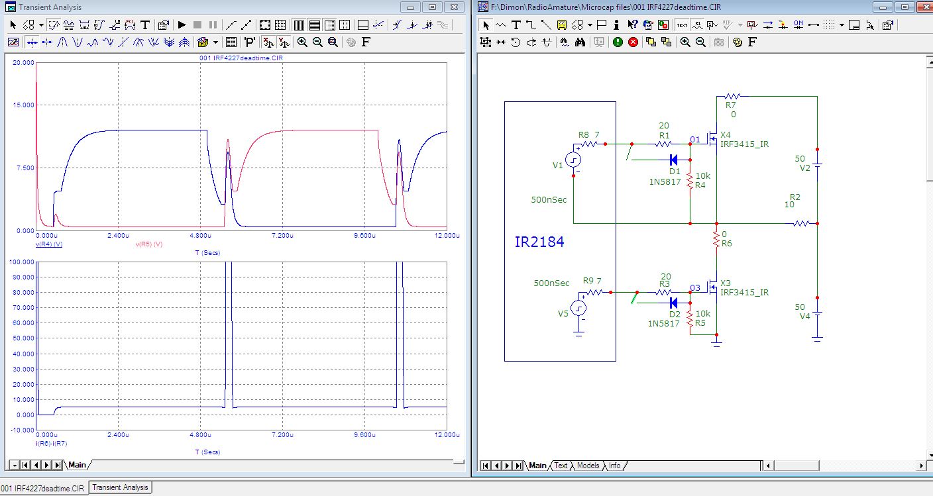933x496 pixels.
Task: Open graphics shapes dropdown in schematic toolbar
Action: point(590,25)
